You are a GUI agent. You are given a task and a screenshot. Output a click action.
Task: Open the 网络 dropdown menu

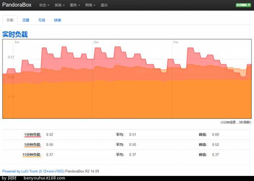pyautogui.click(x=90, y=5)
